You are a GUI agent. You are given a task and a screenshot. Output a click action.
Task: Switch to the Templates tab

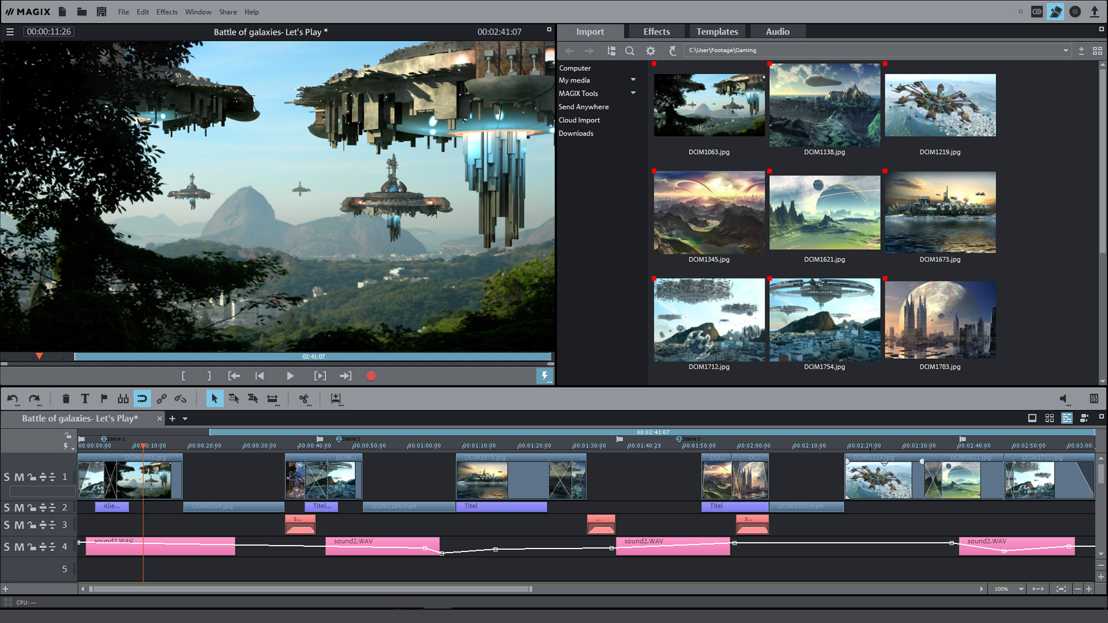pyautogui.click(x=717, y=31)
